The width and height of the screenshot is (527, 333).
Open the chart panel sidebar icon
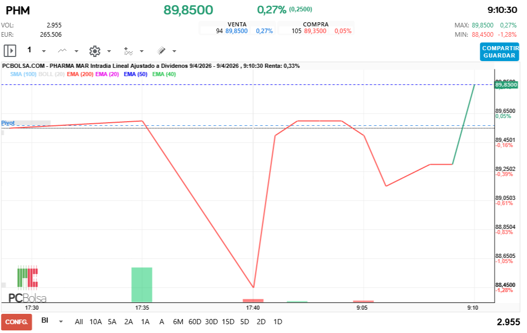pyautogui.click(x=10, y=51)
